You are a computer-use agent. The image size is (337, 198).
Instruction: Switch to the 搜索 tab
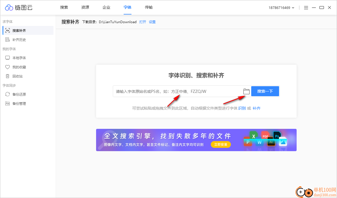click(64, 8)
